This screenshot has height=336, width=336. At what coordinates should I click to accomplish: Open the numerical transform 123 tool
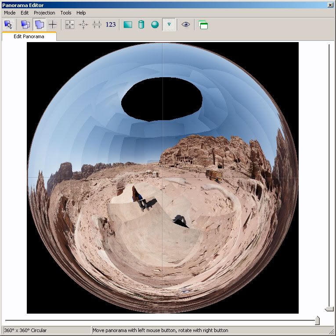pyautogui.click(x=111, y=25)
